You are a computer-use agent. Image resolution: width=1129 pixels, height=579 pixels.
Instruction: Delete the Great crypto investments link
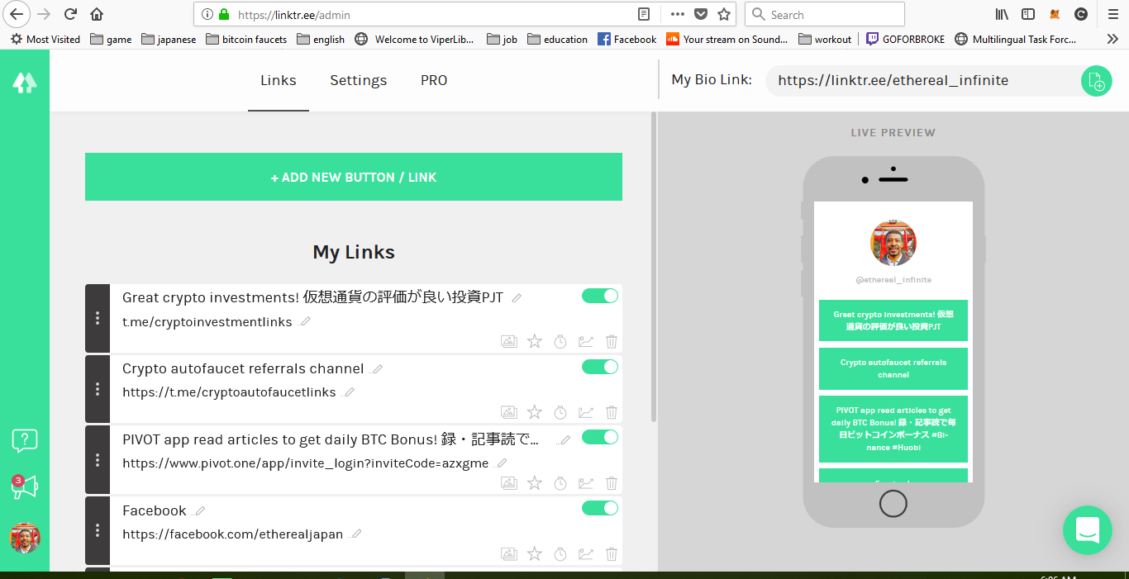tap(612, 341)
